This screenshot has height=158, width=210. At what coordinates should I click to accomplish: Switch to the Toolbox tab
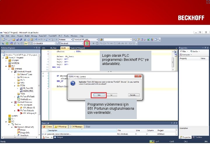click(x=197, y=137)
